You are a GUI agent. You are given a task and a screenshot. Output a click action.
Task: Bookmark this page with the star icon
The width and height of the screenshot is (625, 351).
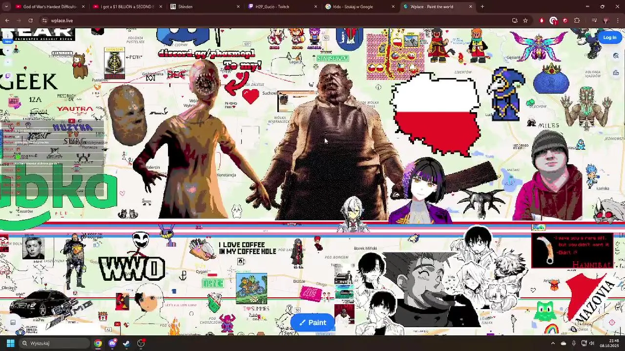(x=525, y=20)
